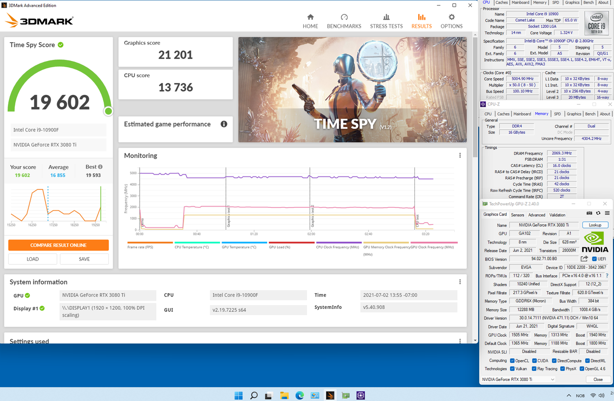Click the Lookup button in GPU-Z

pyautogui.click(x=595, y=225)
